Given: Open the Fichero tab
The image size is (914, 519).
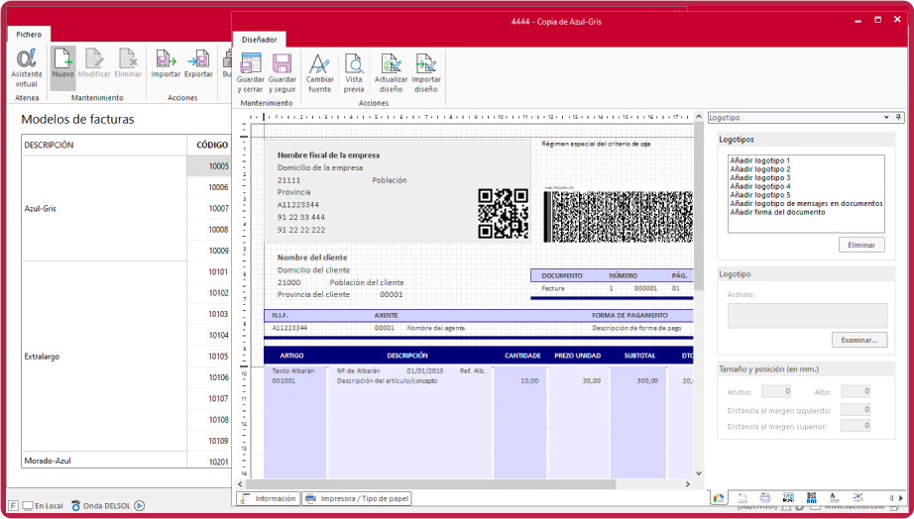Looking at the screenshot, I should coord(29,35).
